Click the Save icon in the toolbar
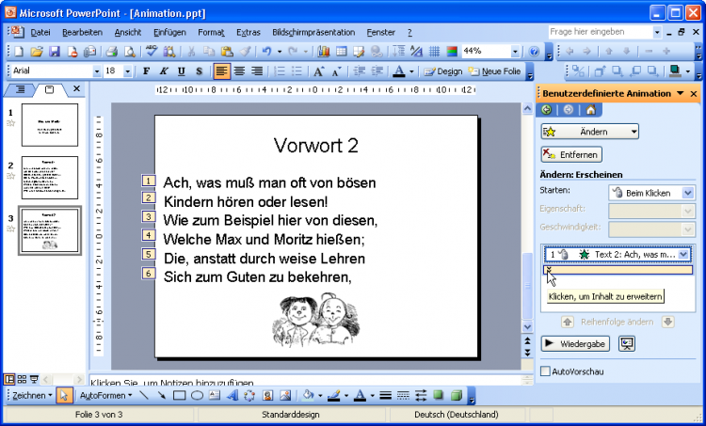Viewport: 706px width, 426px height. [x=54, y=52]
